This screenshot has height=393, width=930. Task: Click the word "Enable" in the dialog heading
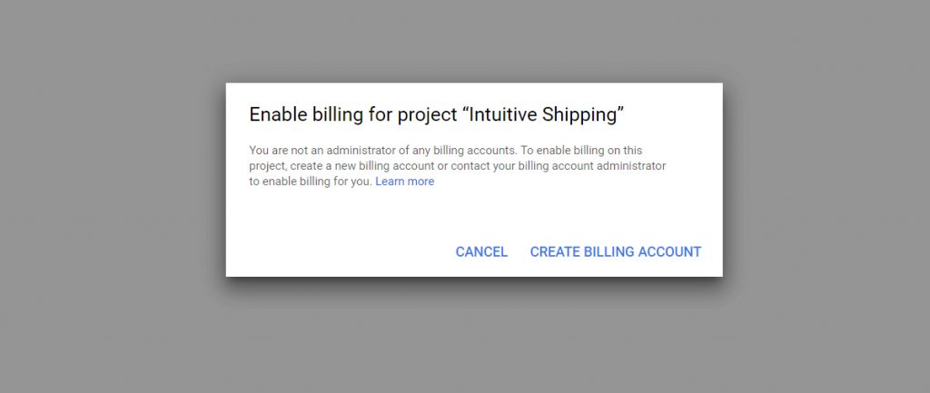(x=278, y=115)
